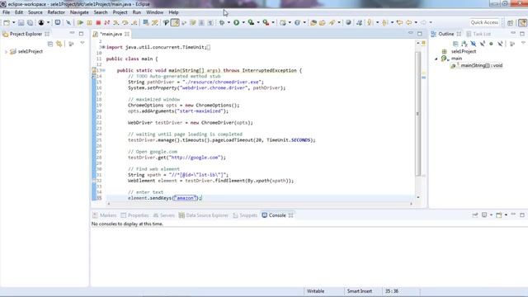Click the New file toolbar icon

click(7, 22)
